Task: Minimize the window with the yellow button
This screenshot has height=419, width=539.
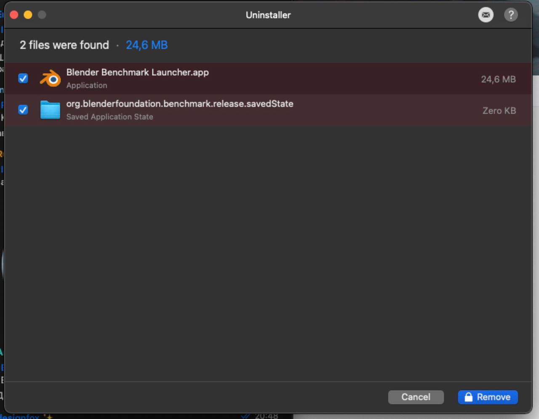Action: click(28, 15)
